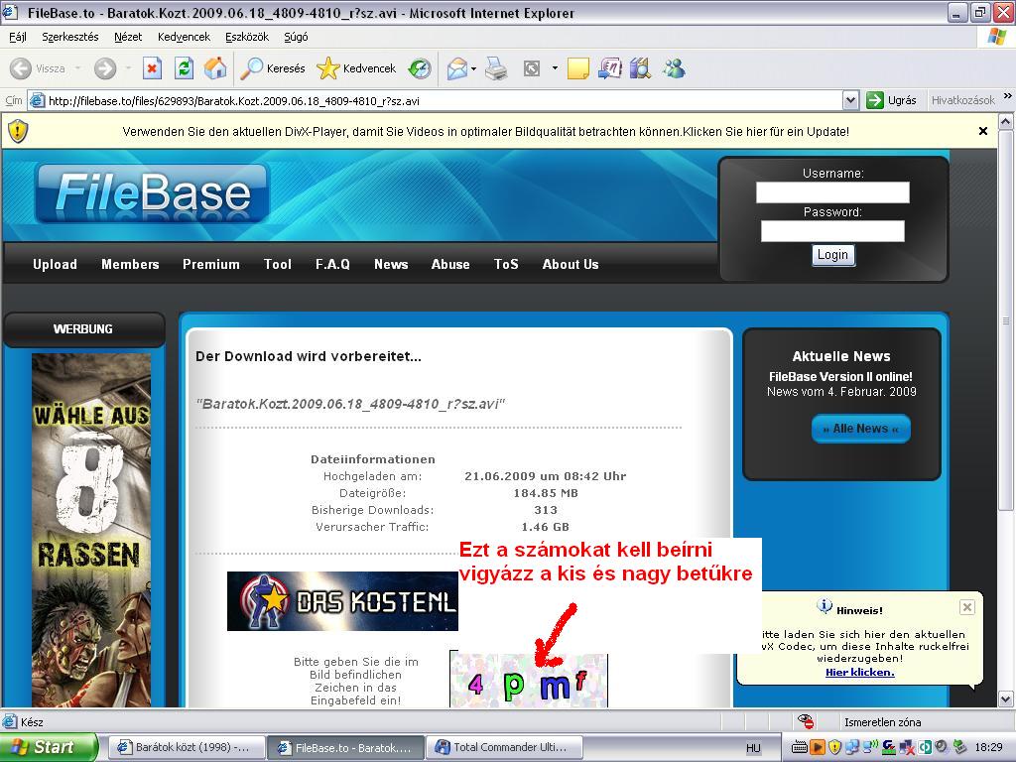Click the yellow sticky note icon

[578, 68]
